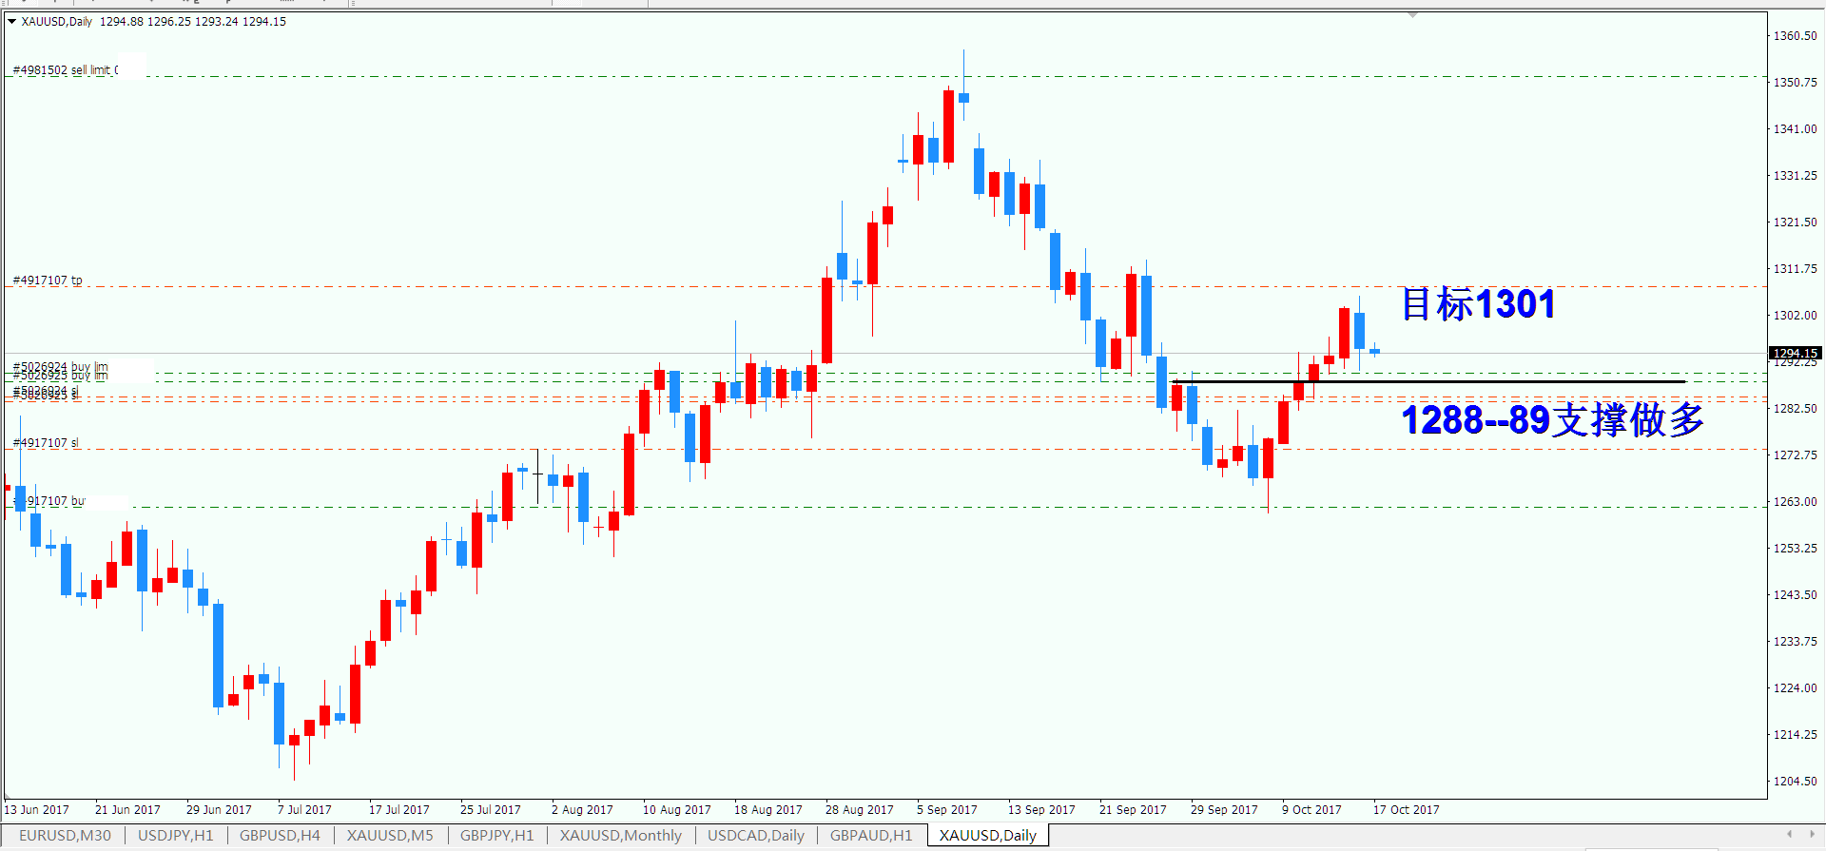Click the 1360.50 price scale value
The width and height of the screenshot is (1826, 851).
pos(1795,36)
